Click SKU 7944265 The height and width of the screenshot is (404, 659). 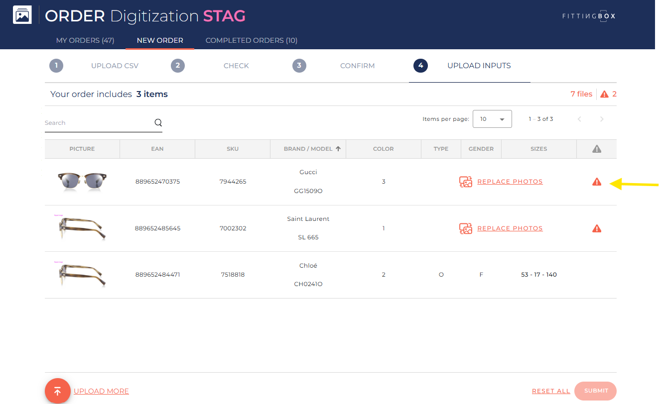point(233,182)
